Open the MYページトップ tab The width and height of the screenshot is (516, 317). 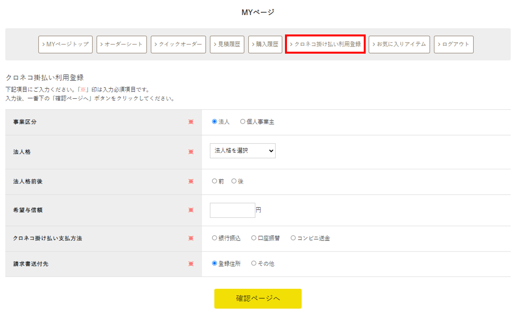65,44
